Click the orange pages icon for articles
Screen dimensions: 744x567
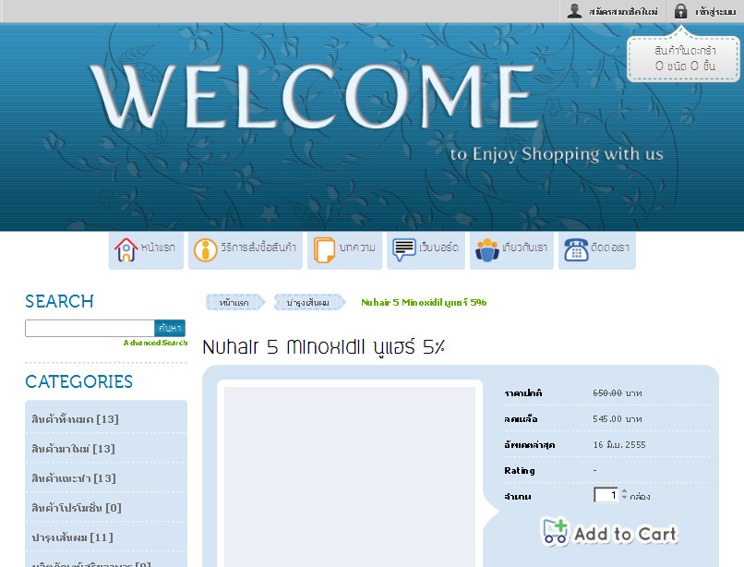[324, 249]
